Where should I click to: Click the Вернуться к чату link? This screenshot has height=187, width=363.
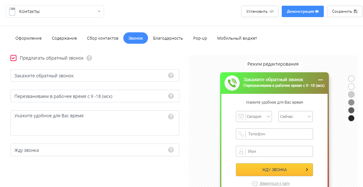click(x=274, y=184)
